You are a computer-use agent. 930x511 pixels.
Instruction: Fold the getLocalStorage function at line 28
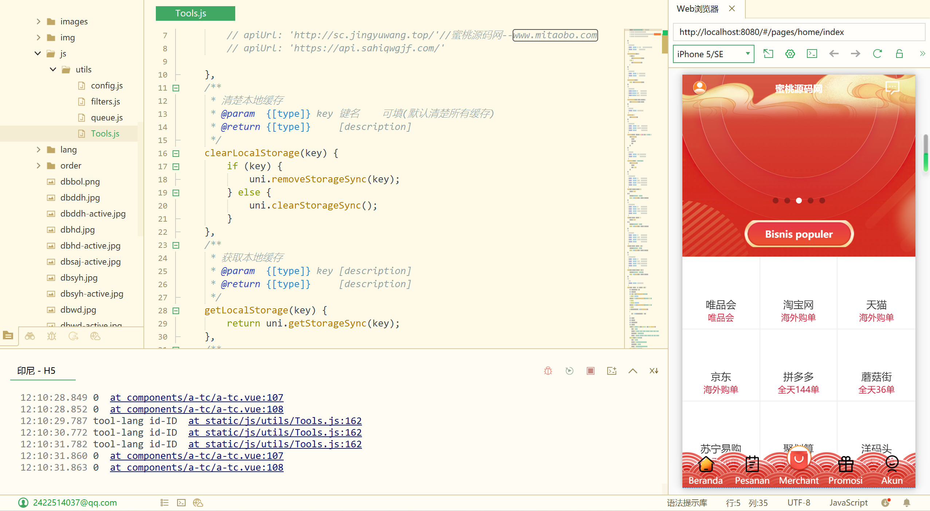click(x=176, y=311)
